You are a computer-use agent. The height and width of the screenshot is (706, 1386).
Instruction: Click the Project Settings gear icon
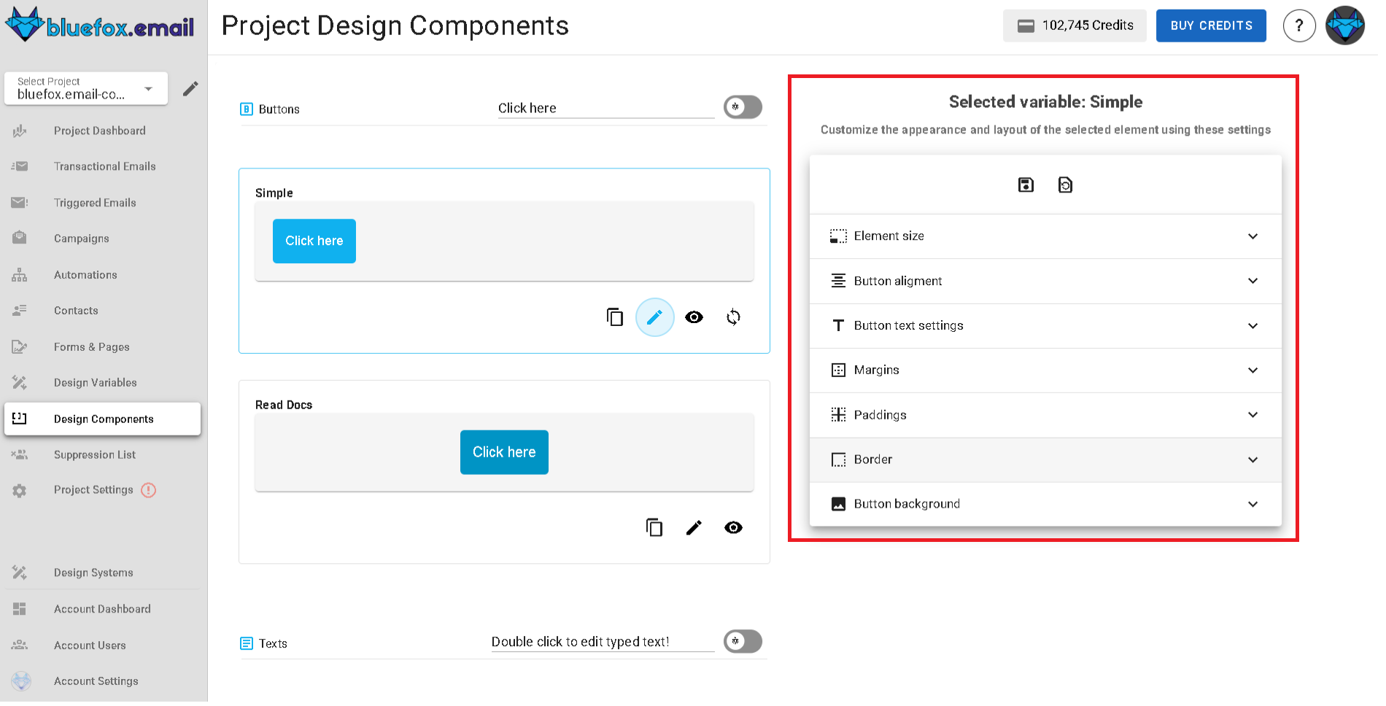click(x=20, y=492)
